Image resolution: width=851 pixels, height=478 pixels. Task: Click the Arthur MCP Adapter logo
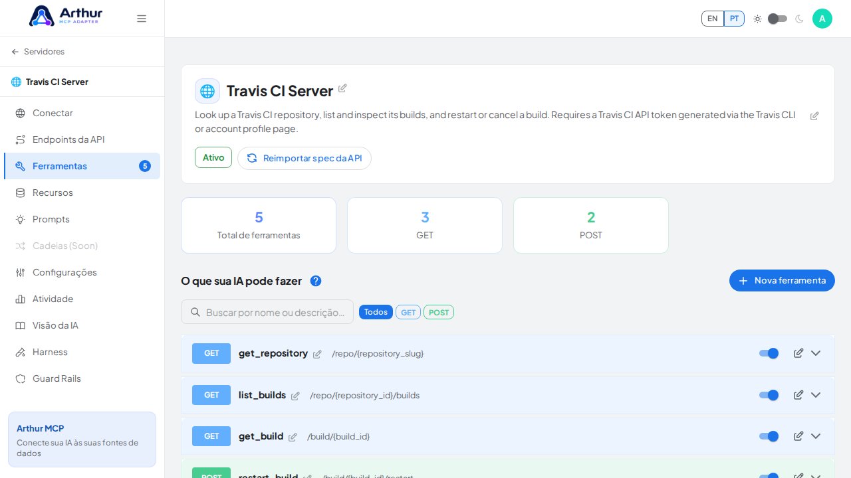click(x=66, y=16)
